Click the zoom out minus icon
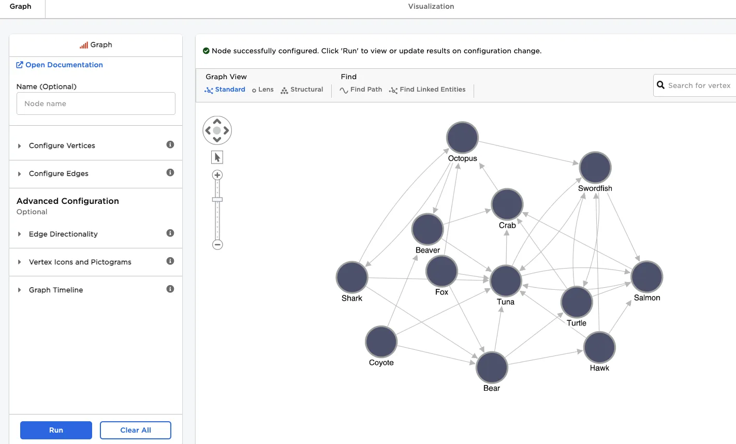The image size is (736, 444). point(217,245)
